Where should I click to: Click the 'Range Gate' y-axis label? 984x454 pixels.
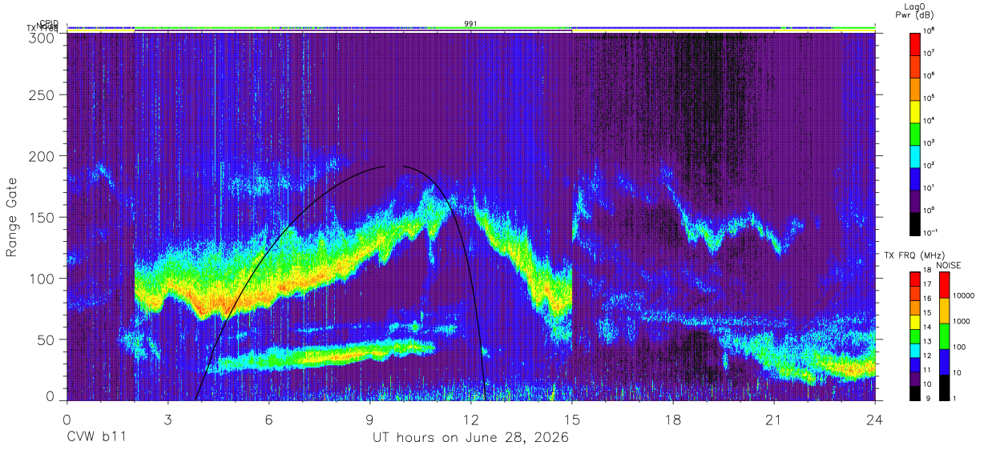point(12,218)
